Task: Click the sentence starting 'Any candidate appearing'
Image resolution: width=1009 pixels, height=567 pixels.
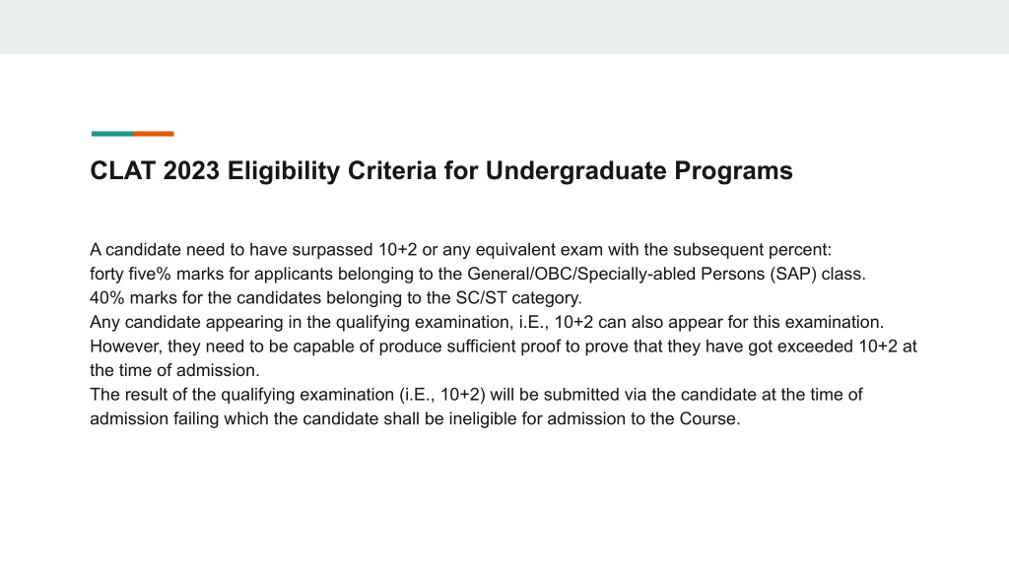Action: tap(487, 322)
